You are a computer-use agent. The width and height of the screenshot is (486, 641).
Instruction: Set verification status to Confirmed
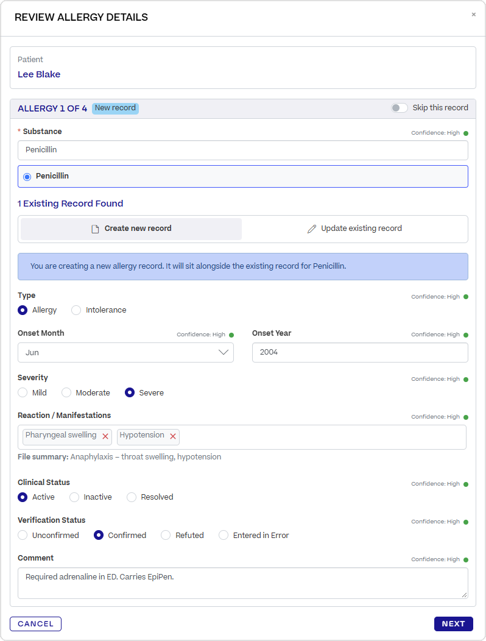pyautogui.click(x=99, y=535)
